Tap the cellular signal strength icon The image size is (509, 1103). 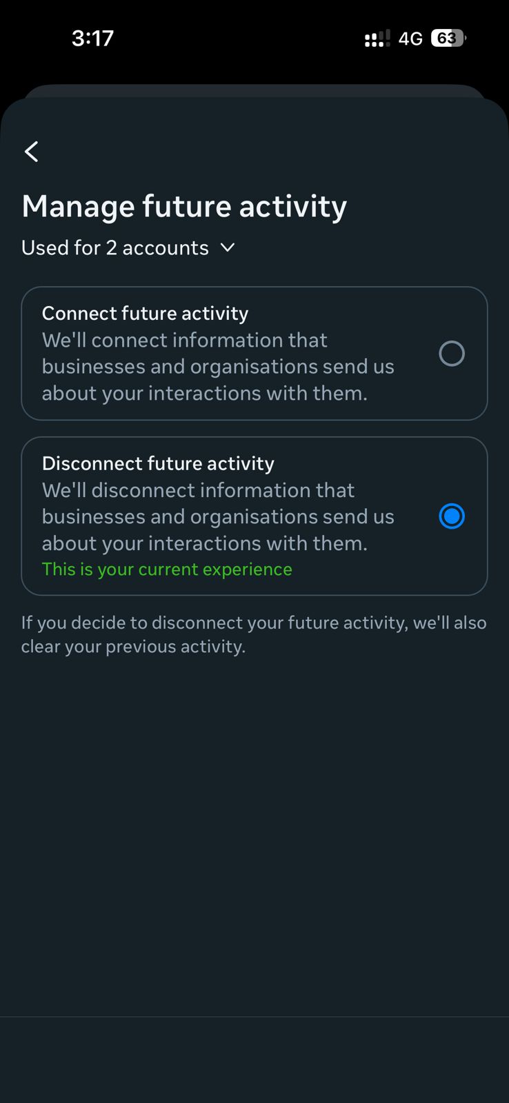(377, 39)
